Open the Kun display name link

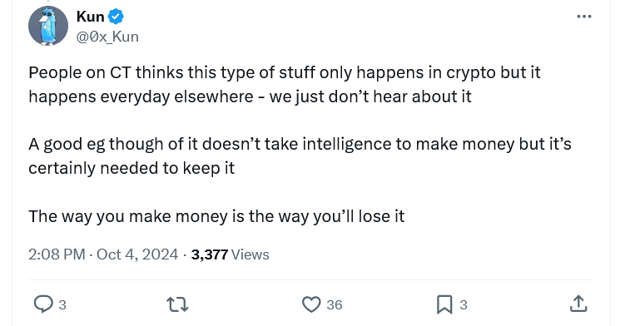[x=91, y=17]
